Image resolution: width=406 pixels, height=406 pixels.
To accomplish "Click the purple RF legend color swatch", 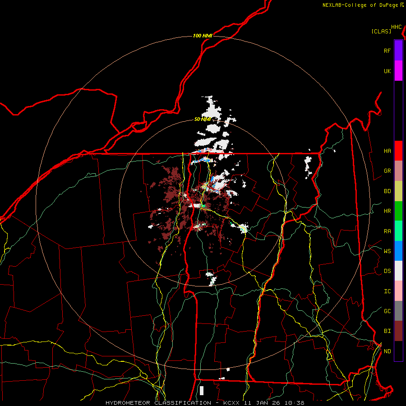I will point(398,51).
